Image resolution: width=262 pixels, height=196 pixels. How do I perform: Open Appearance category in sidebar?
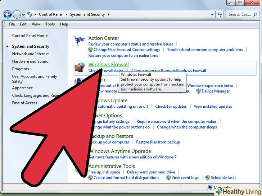pyautogui.click(x=22, y=88)
